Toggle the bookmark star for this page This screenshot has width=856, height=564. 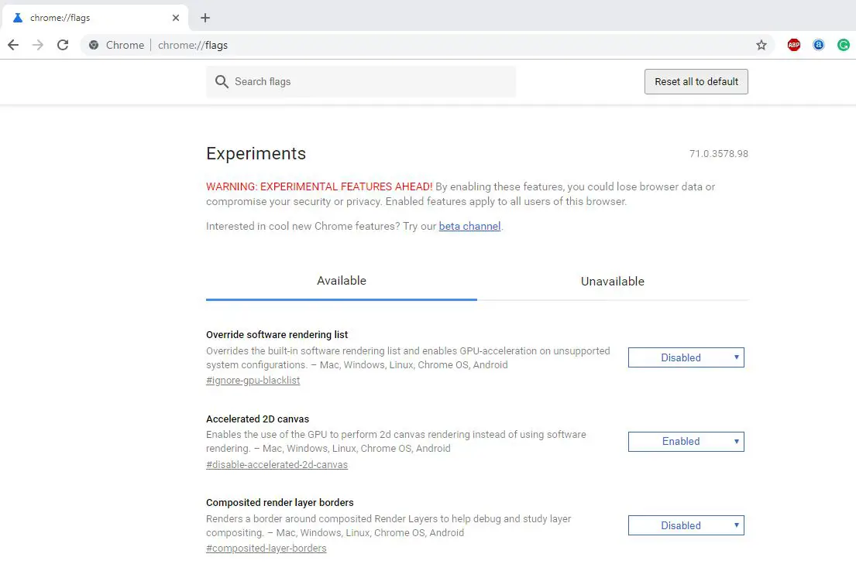click(761, 45)
